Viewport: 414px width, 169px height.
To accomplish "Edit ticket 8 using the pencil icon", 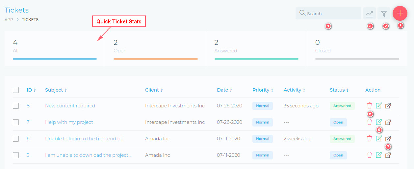I will (x=379, y=106).
